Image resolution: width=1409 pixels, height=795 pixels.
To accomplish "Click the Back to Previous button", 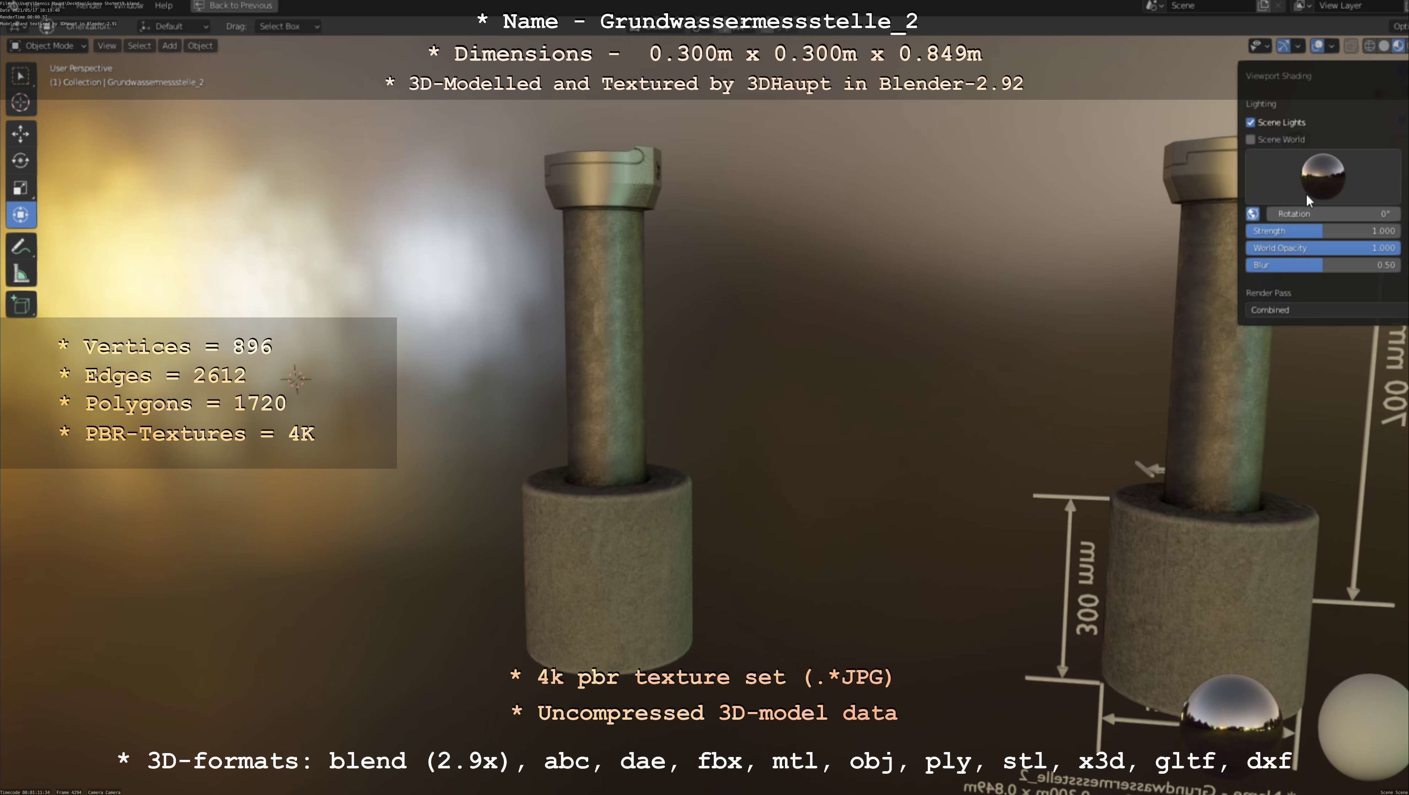I will tap(234, 5).
